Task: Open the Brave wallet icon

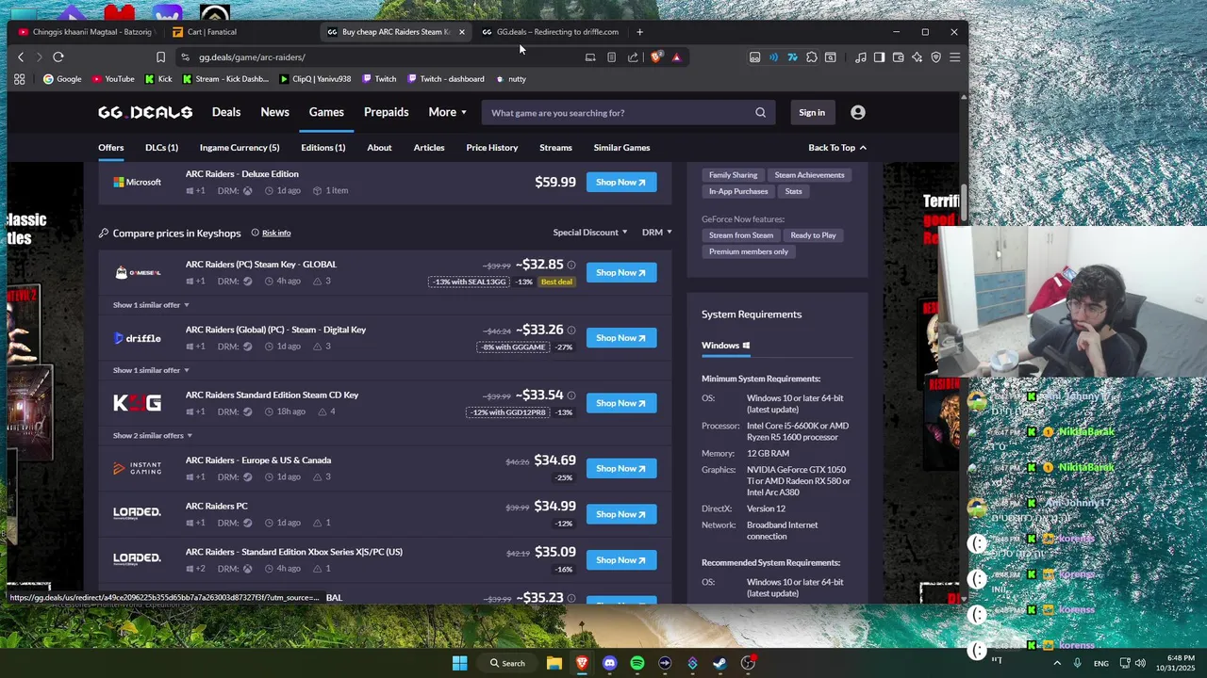Action: 898,56
